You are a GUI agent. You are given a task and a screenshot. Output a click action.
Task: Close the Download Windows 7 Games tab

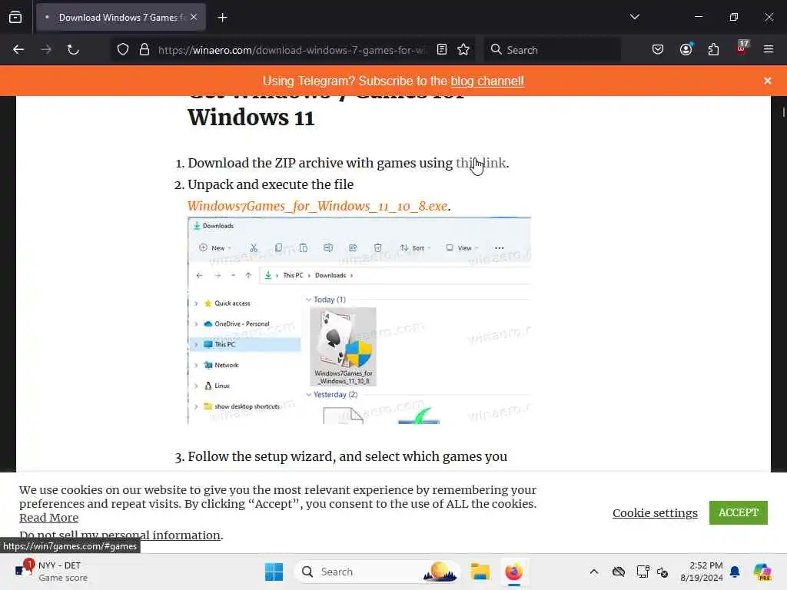point(194,18)
